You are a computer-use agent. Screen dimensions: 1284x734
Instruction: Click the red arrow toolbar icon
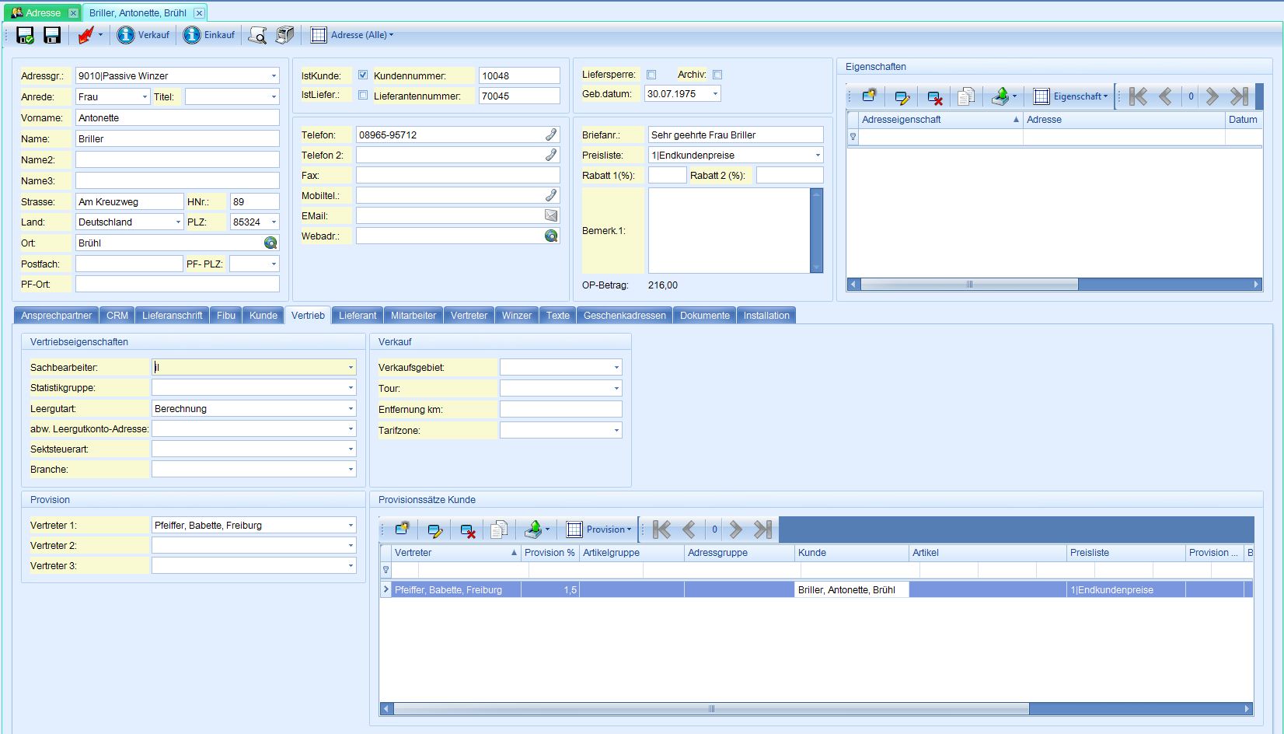(x=85, y=35)
